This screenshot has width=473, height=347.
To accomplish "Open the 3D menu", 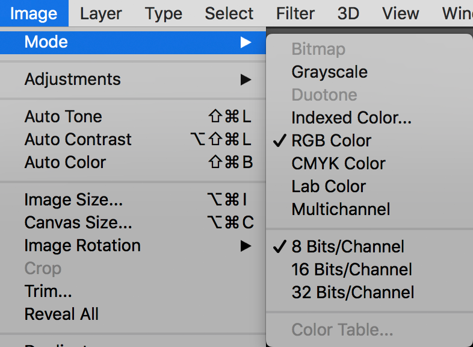I will point(348,13).
